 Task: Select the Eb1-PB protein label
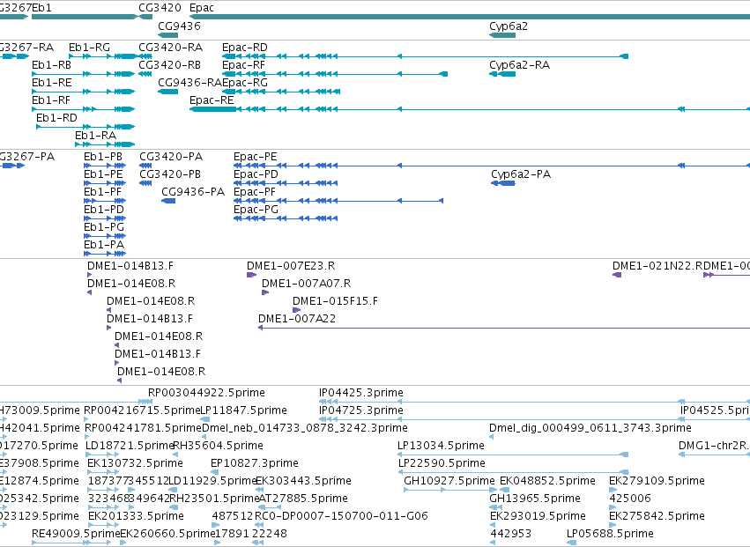(103, 157)
